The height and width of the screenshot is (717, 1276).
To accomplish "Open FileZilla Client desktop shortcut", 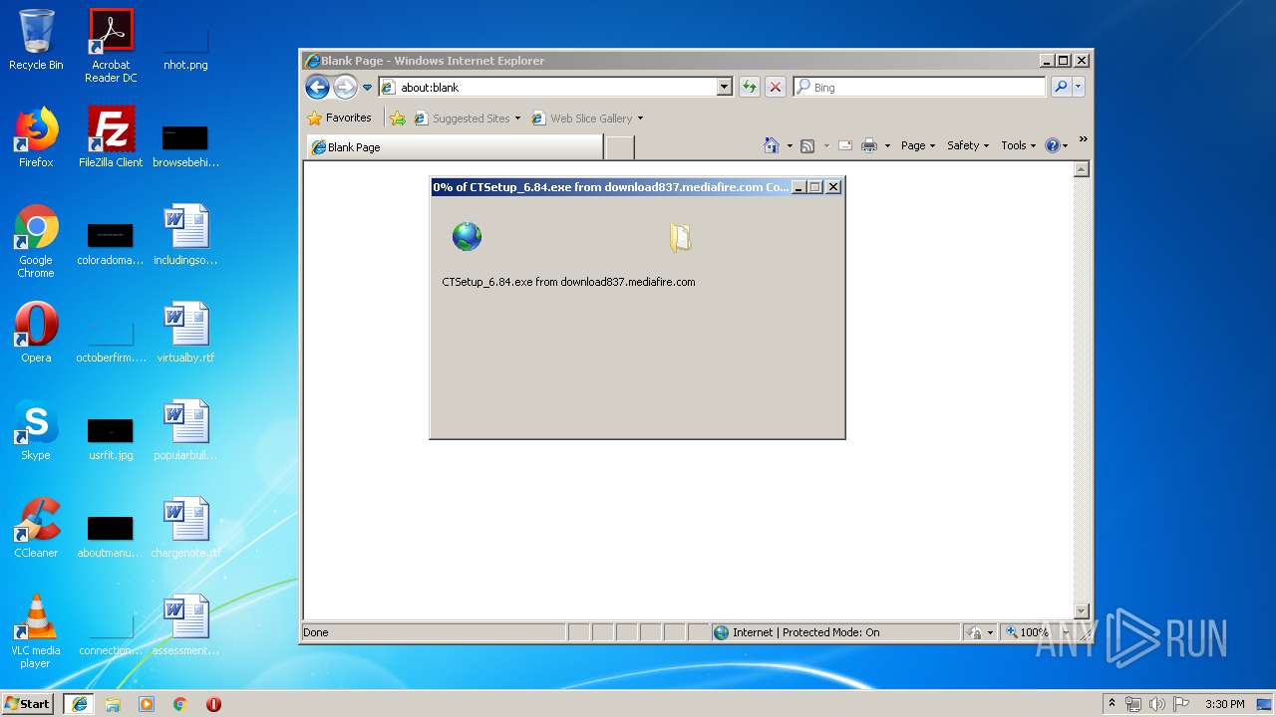I will 111,137.
